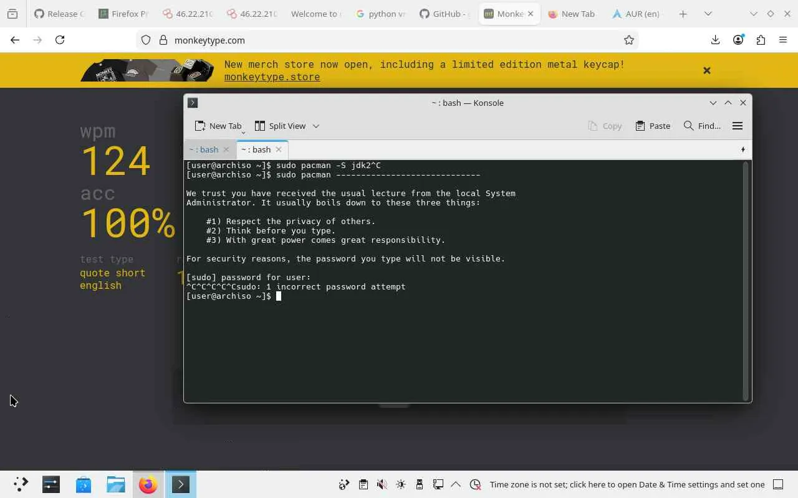Viewport: 798px width, 498px height.
Task: Close the Monkeytype browser tab
Action: [x=531, y=14]
